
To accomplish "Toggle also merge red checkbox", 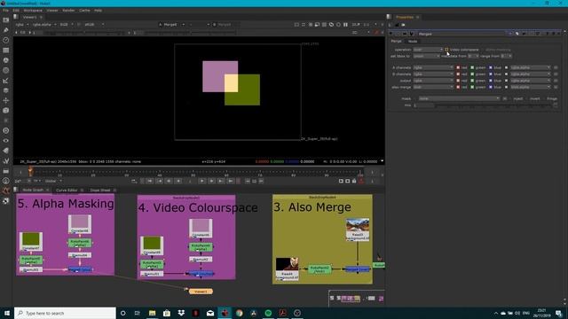I will pos(458,87).
